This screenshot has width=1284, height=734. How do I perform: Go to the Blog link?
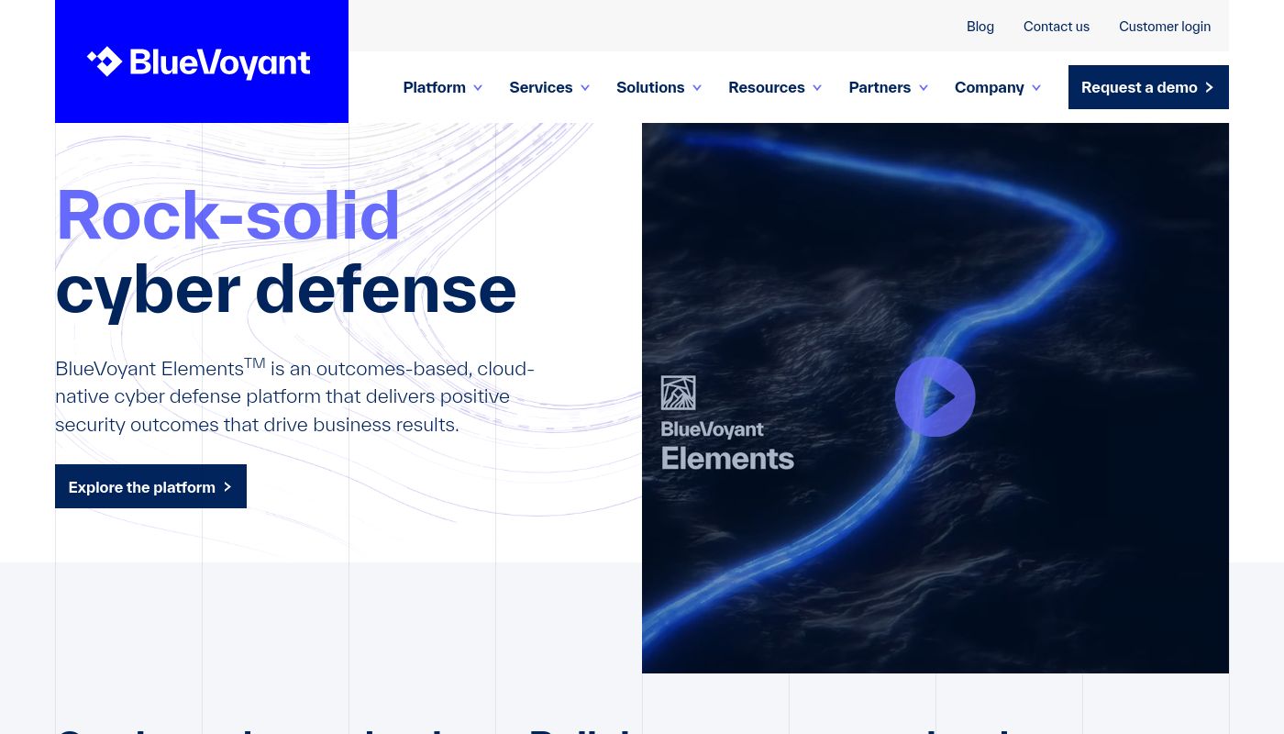[x=980, y=27]
